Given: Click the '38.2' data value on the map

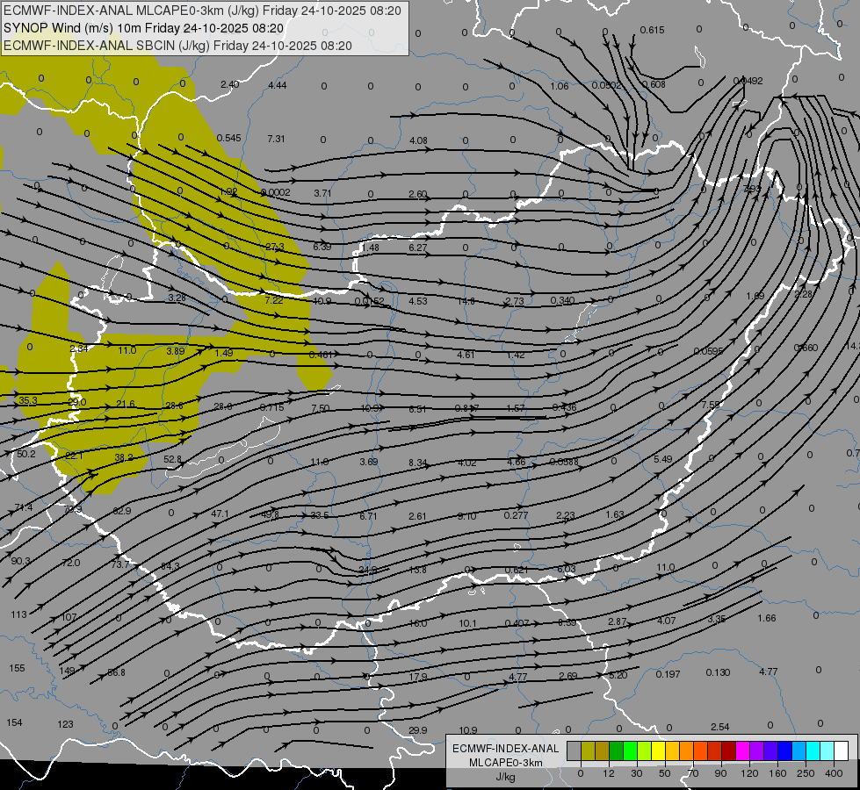Looking at the screenshot, I should click(123, 457).
